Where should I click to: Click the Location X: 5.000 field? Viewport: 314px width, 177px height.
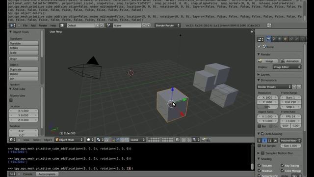(x=24, y=111)
